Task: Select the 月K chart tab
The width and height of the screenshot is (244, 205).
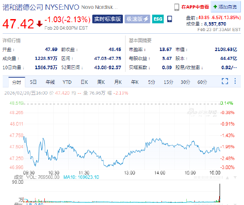Action: point(118,82)
